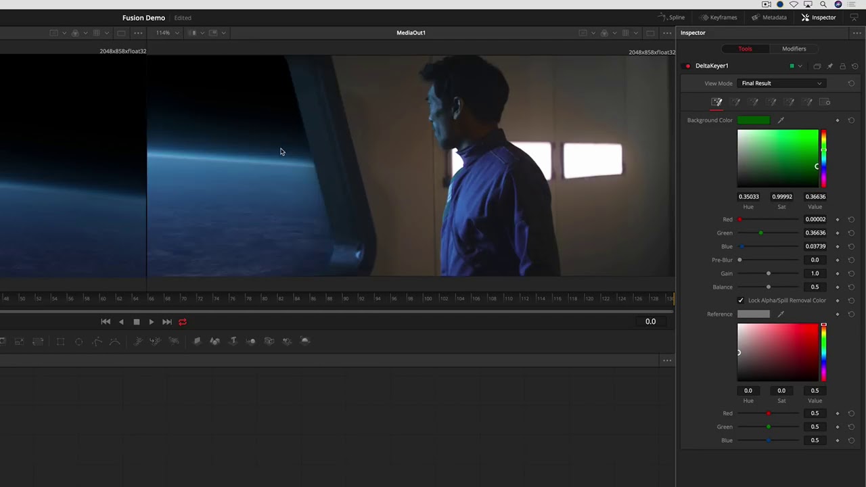The image size is (866, 487).
Task: Click frame 100 on the time ruler
Action: (428, 298)
